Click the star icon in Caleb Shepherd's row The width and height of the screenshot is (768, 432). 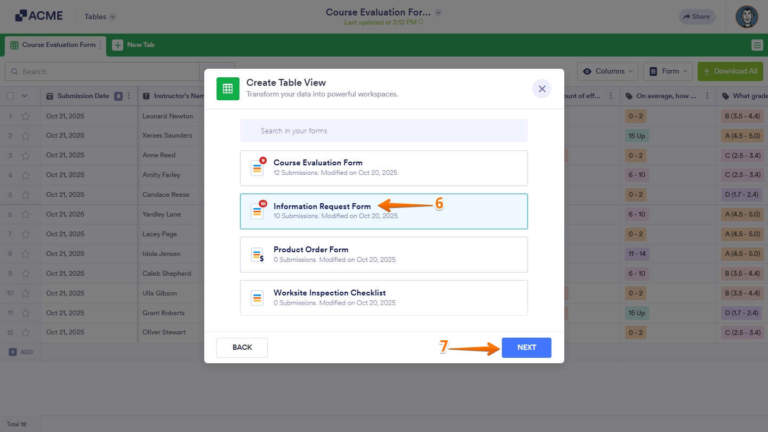(x=25, y=274)
